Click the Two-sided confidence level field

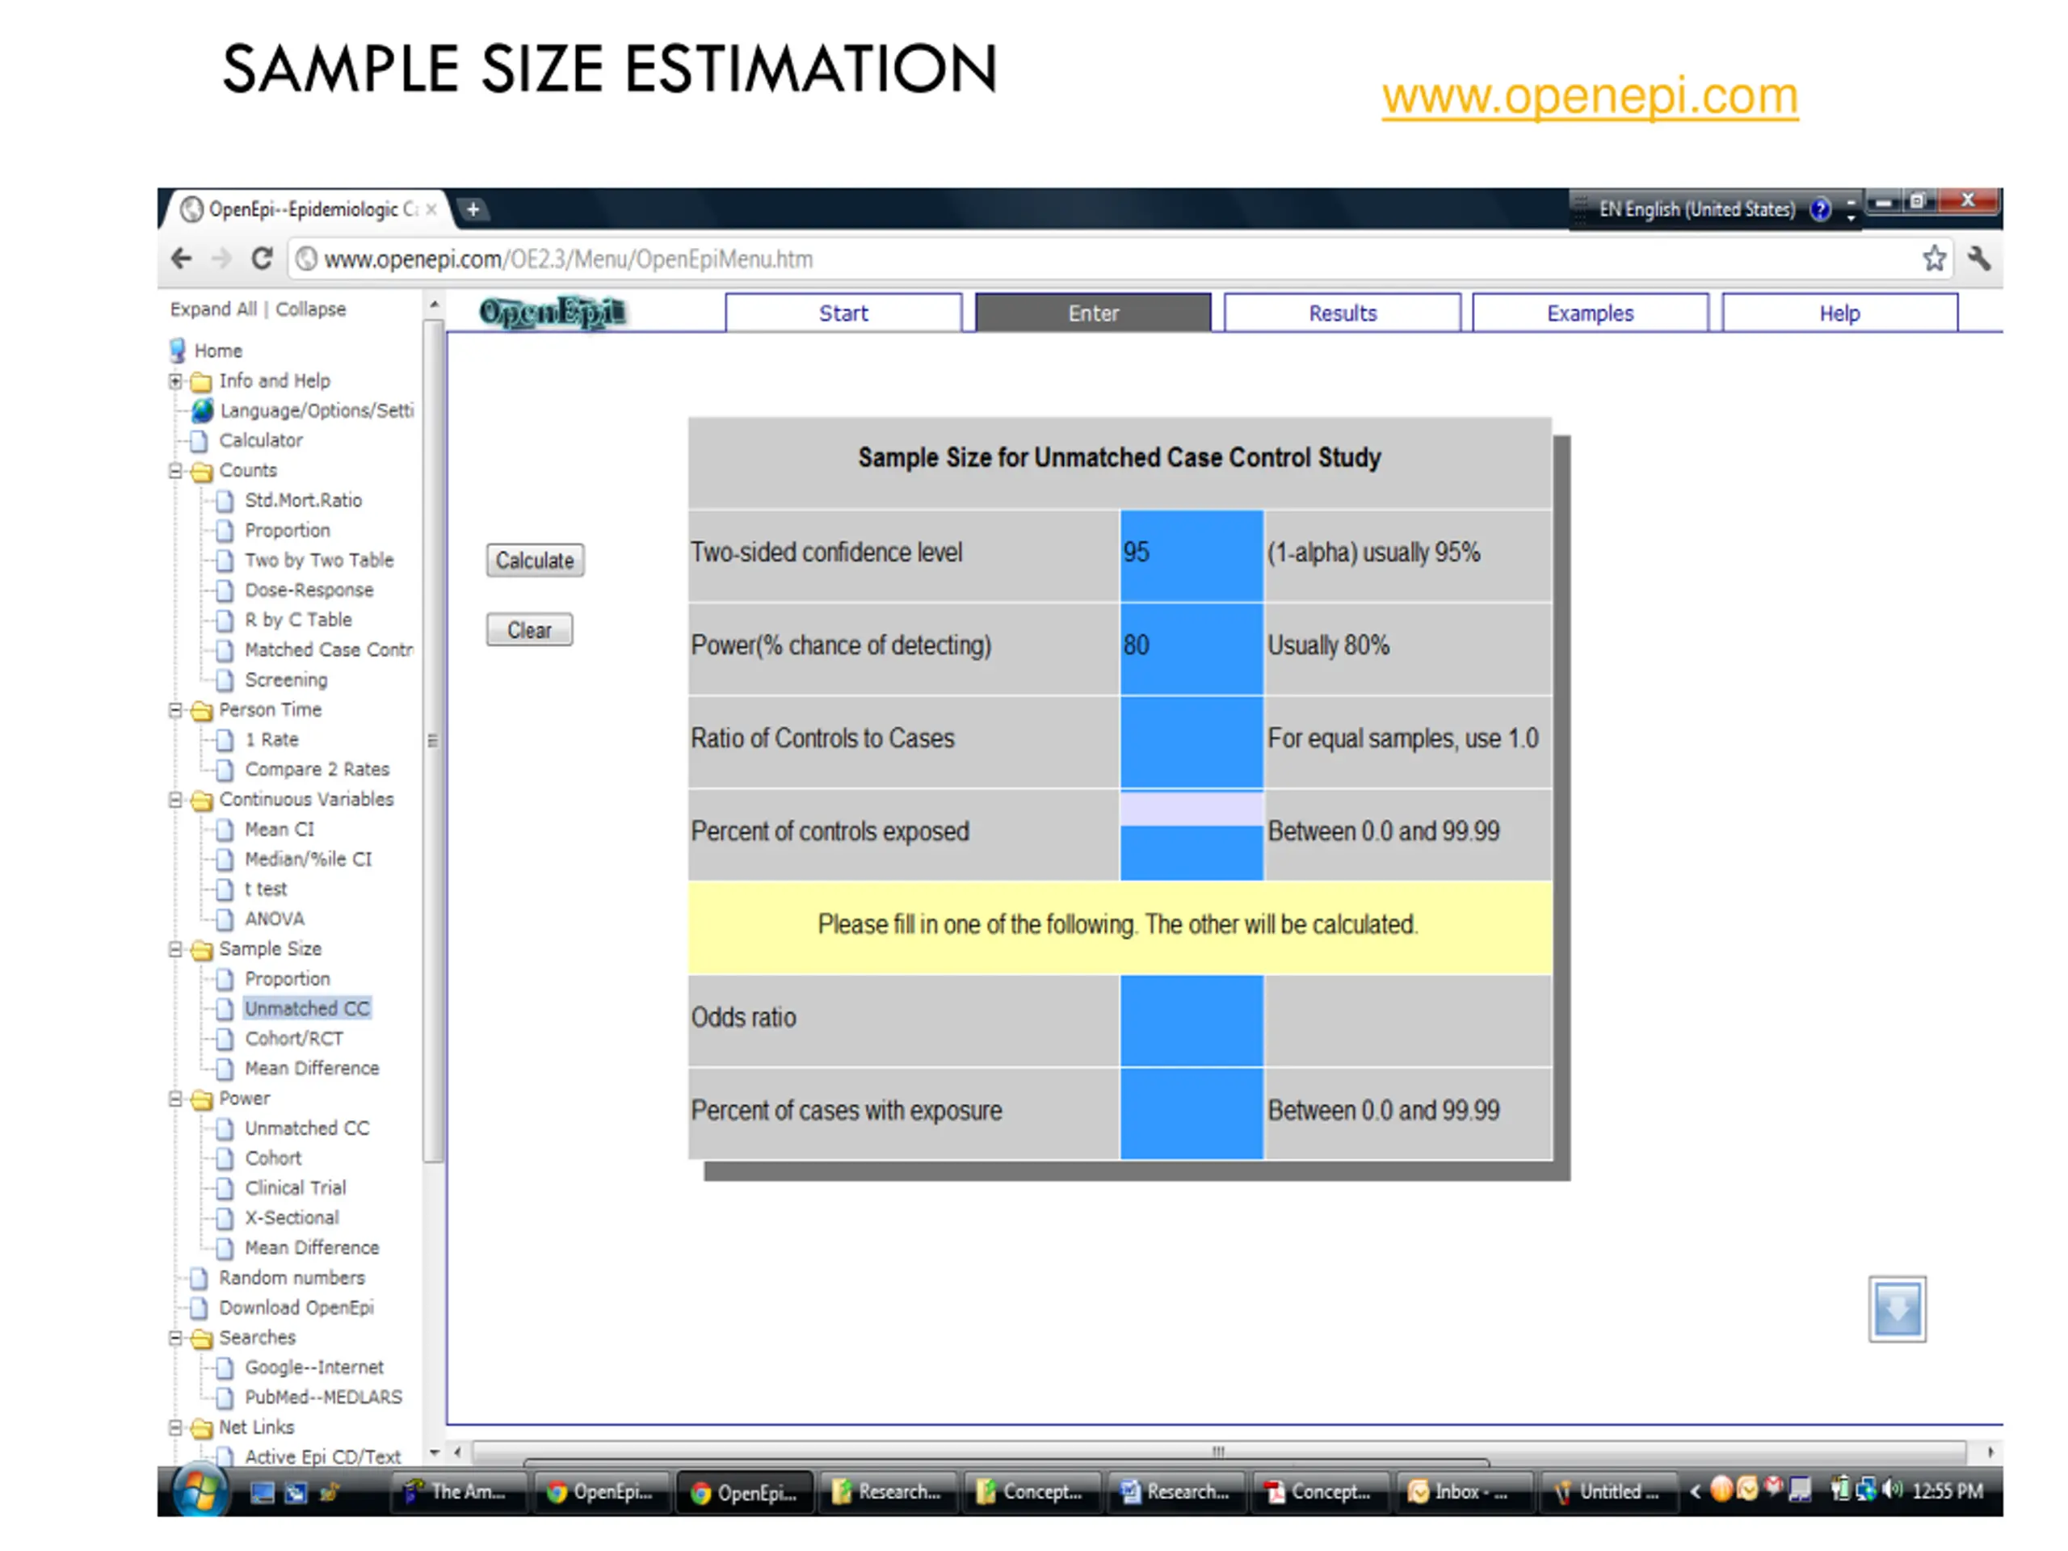coord(1192,555)
